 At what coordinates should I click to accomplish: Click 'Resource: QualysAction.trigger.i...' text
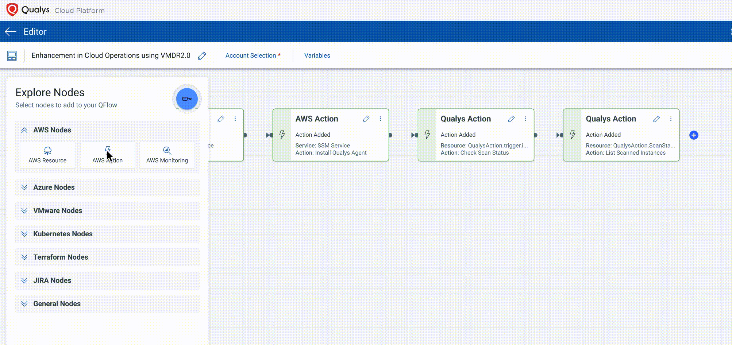point(484,146)
